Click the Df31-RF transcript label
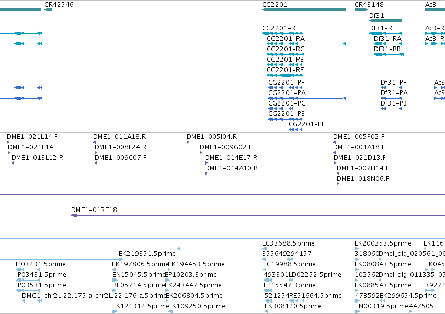 coord(382,28)
